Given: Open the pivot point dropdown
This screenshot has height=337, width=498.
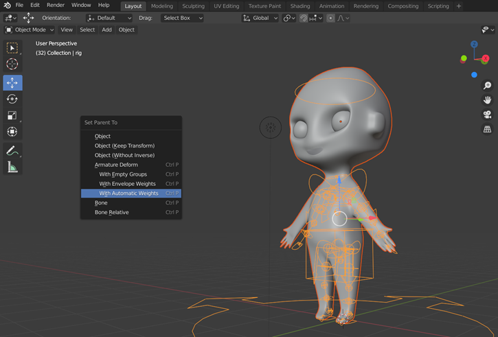Looking at the screenshot, I should point(289,18).
